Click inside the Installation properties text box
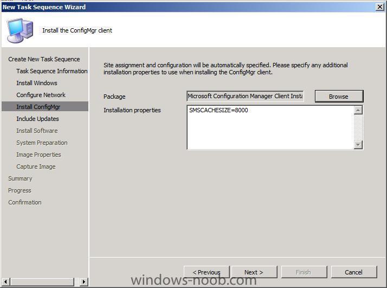Image resolution: width=387 pixels, height=288 pixels. (270, 127)
